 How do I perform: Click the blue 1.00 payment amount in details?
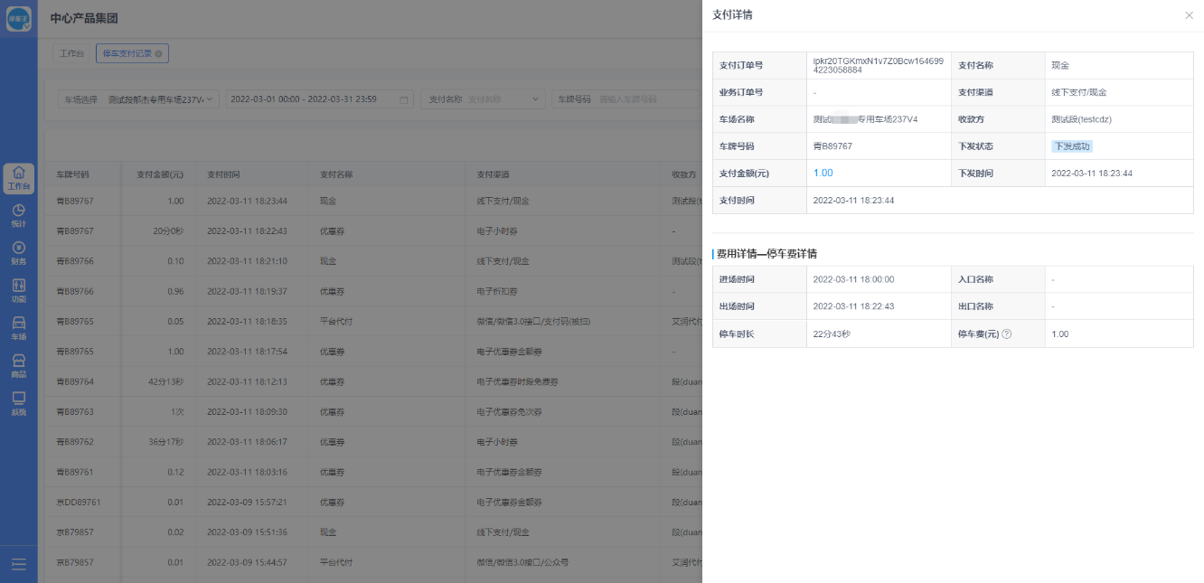click(x=823, y=173)
